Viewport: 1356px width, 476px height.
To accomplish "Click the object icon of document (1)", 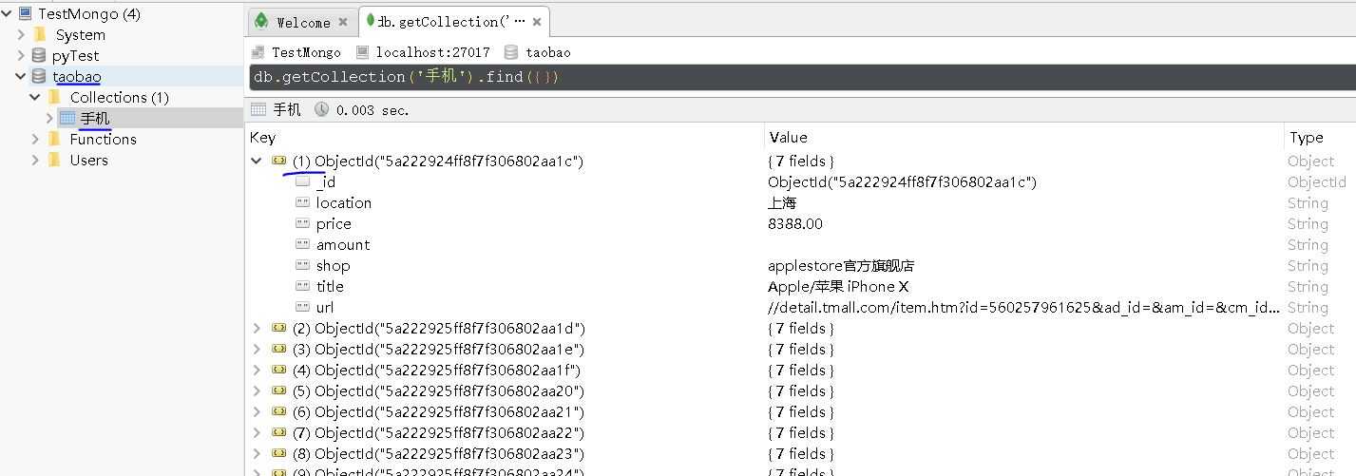I will click(x=278, y=161).
